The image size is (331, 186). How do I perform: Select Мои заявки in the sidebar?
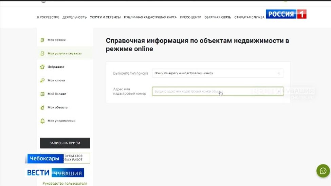click(x=65, y=40)
